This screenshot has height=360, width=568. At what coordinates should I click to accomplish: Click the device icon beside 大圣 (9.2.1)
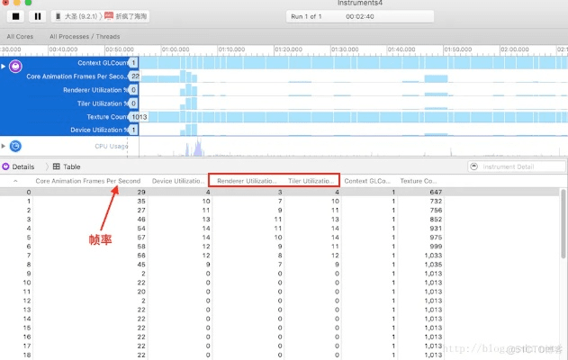59,16
